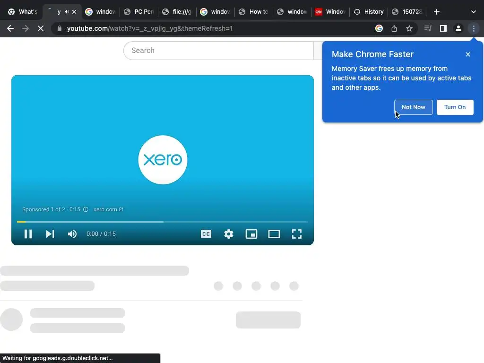Click the ad info icon beside Sponsored
The image size is (484, 363).
[x=86, y=209]
